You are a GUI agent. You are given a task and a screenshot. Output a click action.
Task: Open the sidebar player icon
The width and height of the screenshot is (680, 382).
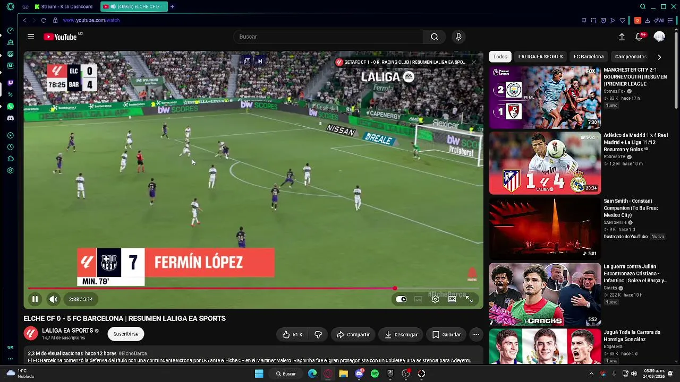[x=10, y=135]
